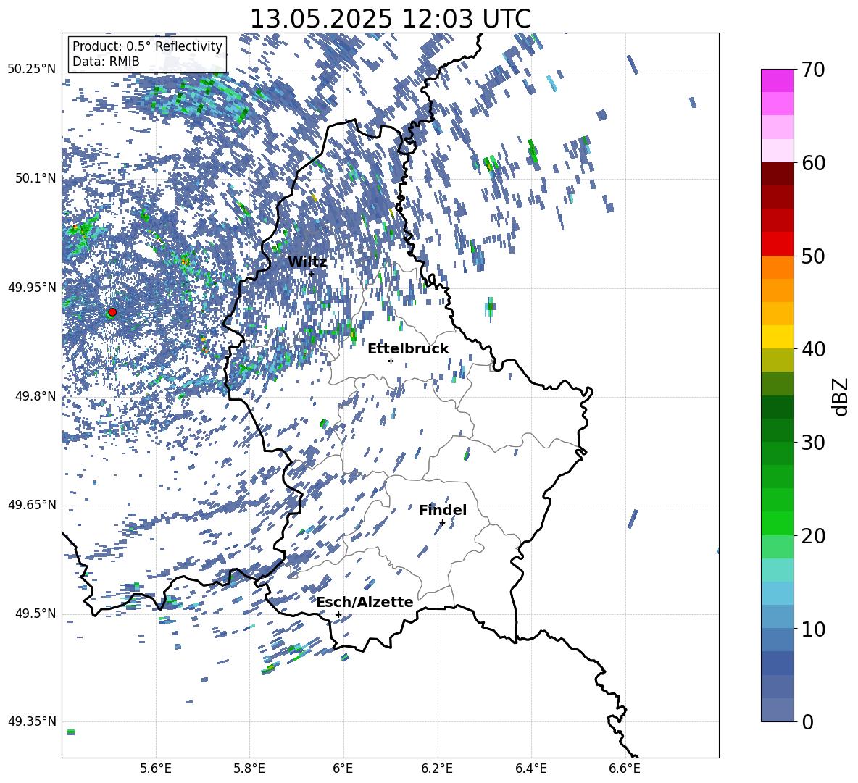Click the bright red colorbar swatch above 50

[x=778, y=244]
